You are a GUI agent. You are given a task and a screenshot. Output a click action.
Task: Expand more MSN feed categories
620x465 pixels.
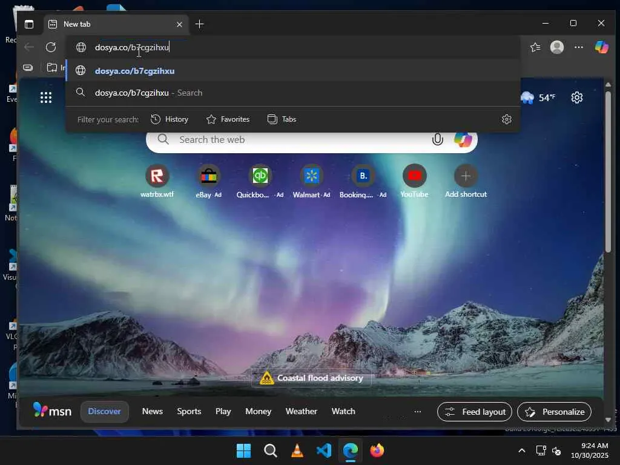(417, 412)
